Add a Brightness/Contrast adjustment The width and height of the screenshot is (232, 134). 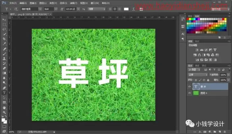(197, 50)
